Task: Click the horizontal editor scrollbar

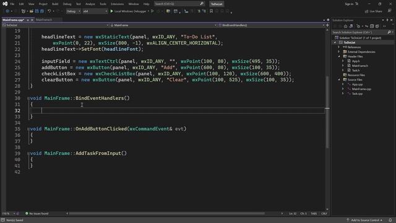Action: click(167, 213)
